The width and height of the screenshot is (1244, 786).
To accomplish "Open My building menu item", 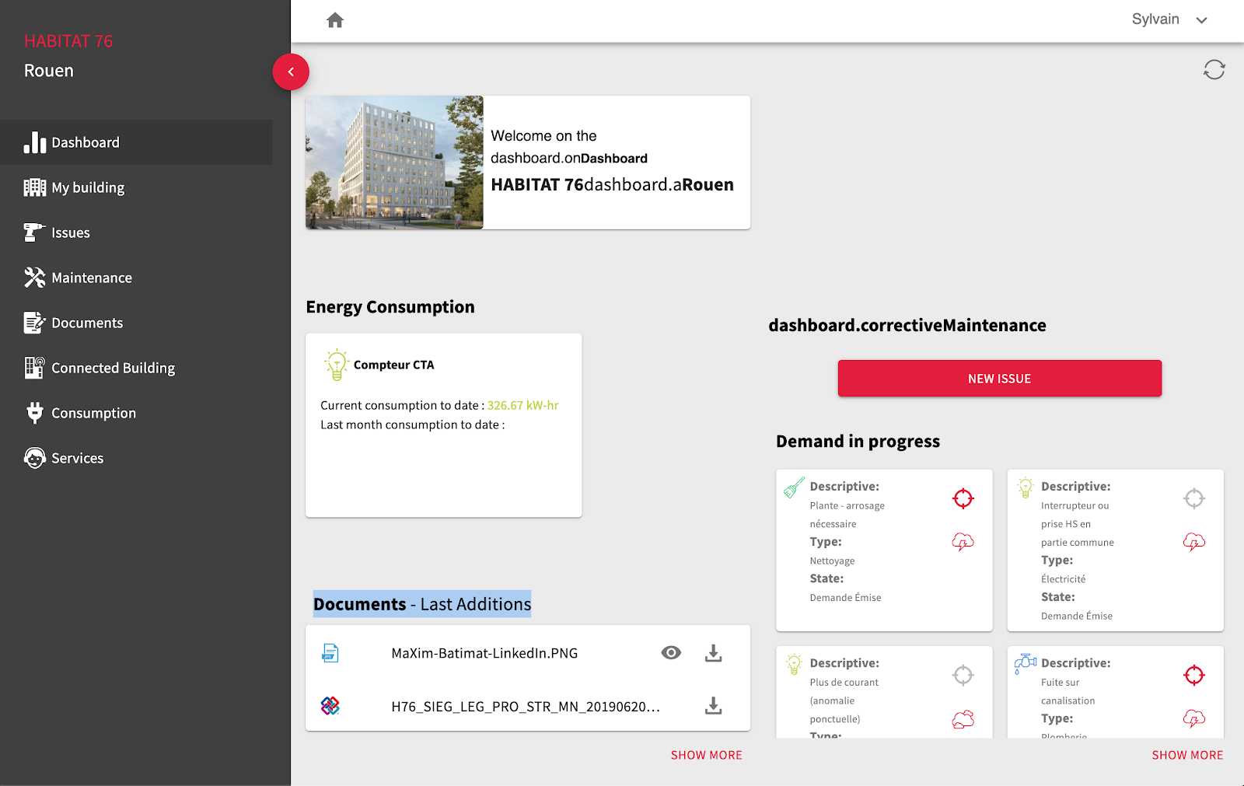I will pyautogui.click(x=136, y=187).
